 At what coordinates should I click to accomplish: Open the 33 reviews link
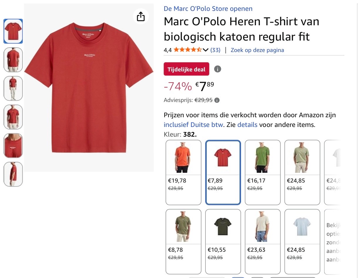tap(215, 50)
